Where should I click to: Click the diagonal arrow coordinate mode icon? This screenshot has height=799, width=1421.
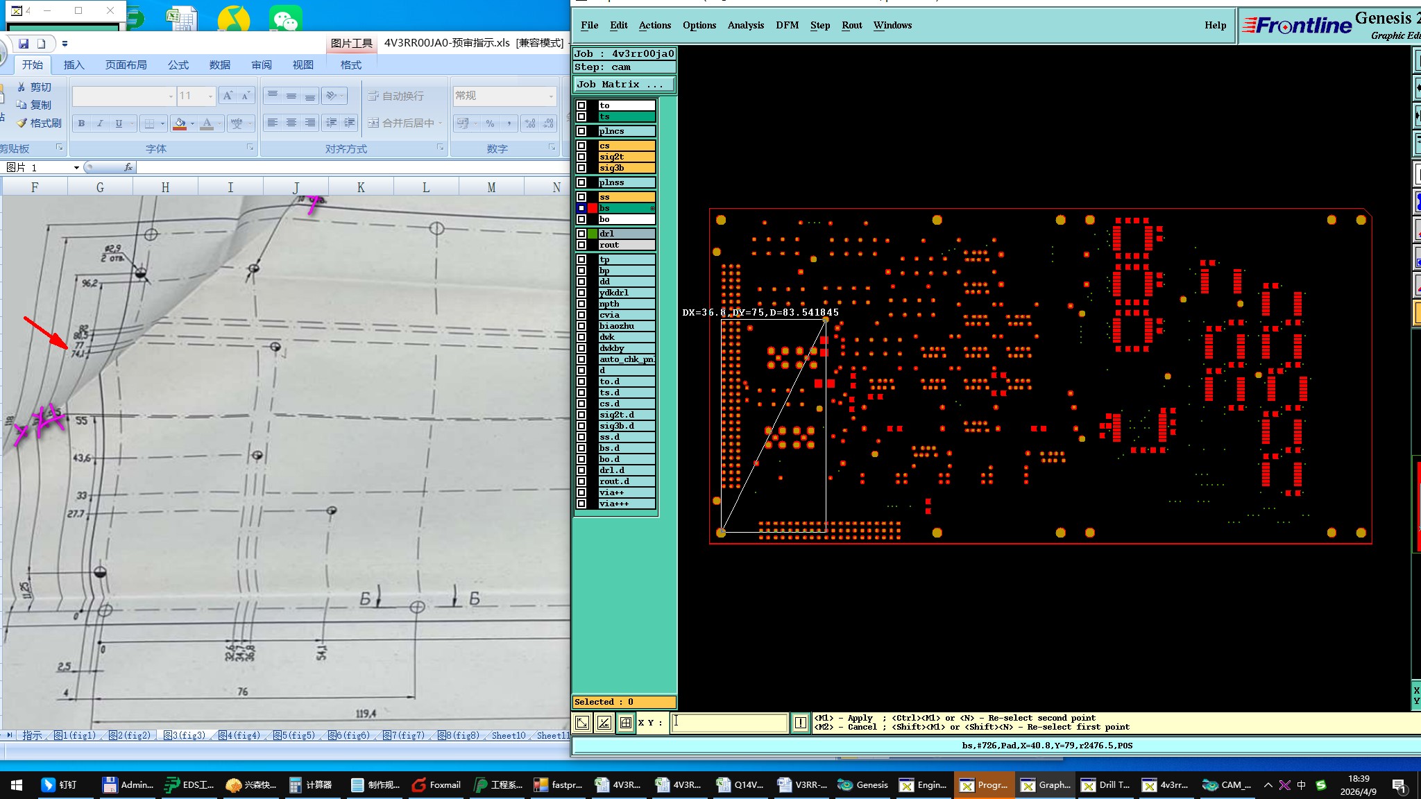point(582,723)
